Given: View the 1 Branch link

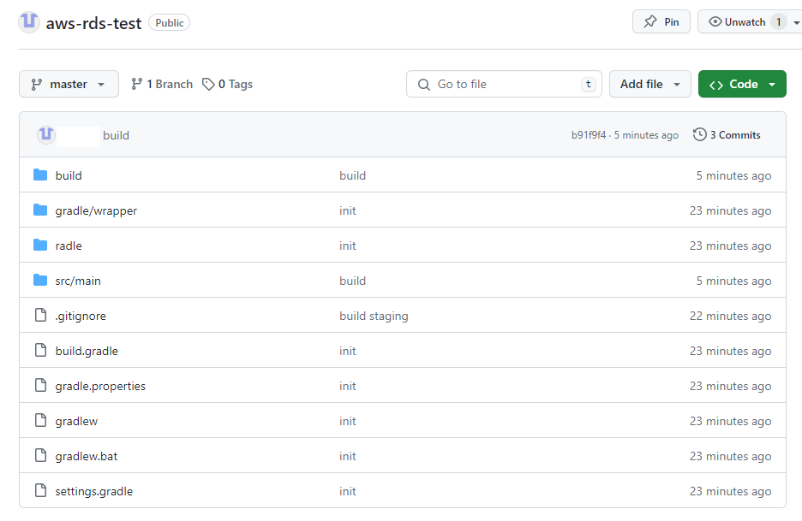Looking at the screenshot, I should click(162, 85).
